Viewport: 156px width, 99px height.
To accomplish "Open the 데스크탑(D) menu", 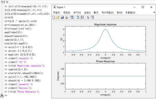I will coord(108,13).
